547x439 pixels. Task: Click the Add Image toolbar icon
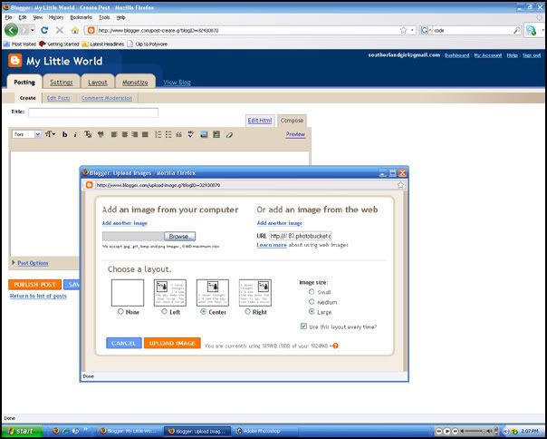(x=204, y=134)
